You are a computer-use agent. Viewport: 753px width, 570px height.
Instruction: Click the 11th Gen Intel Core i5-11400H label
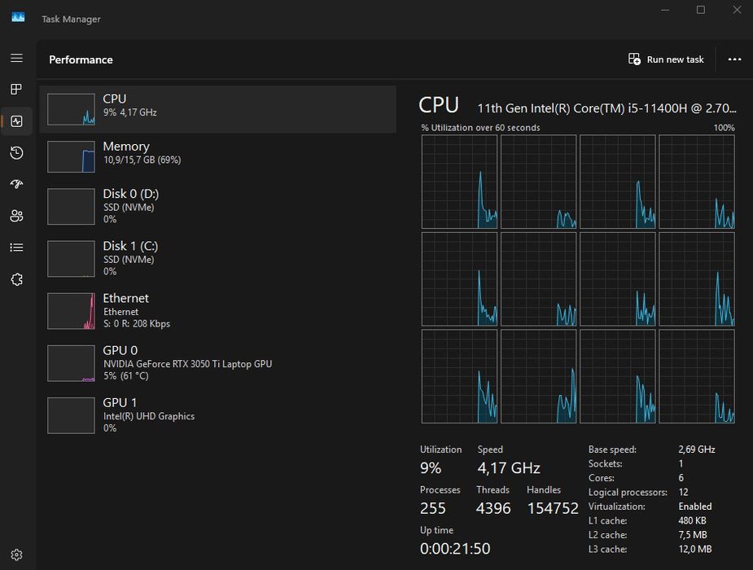tap(606, 108)
